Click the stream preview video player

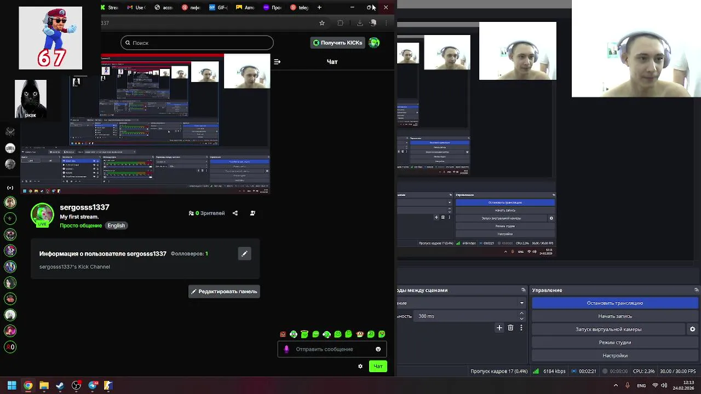point(145,124)
